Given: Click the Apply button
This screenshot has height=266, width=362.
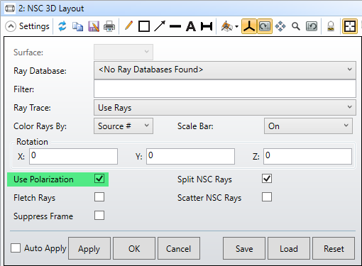Looking at the screenshot, I should pos(89,248).
